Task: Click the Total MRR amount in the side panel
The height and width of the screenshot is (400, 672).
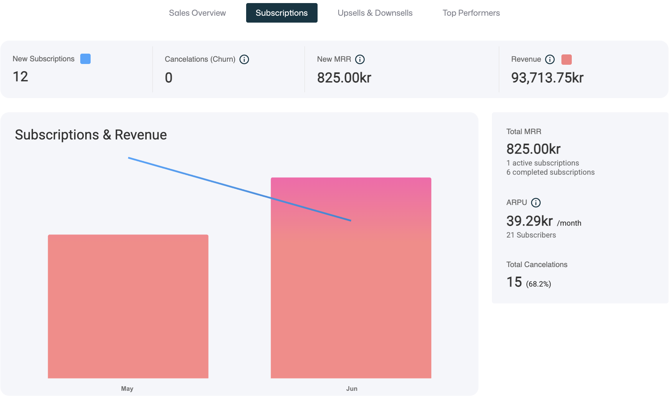Action: click(533, 149)
